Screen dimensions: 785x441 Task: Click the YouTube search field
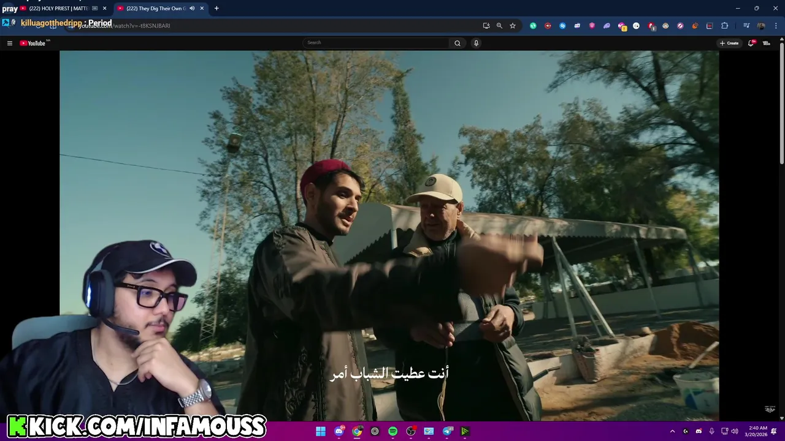pyautogui.click(x=377, y=43)
